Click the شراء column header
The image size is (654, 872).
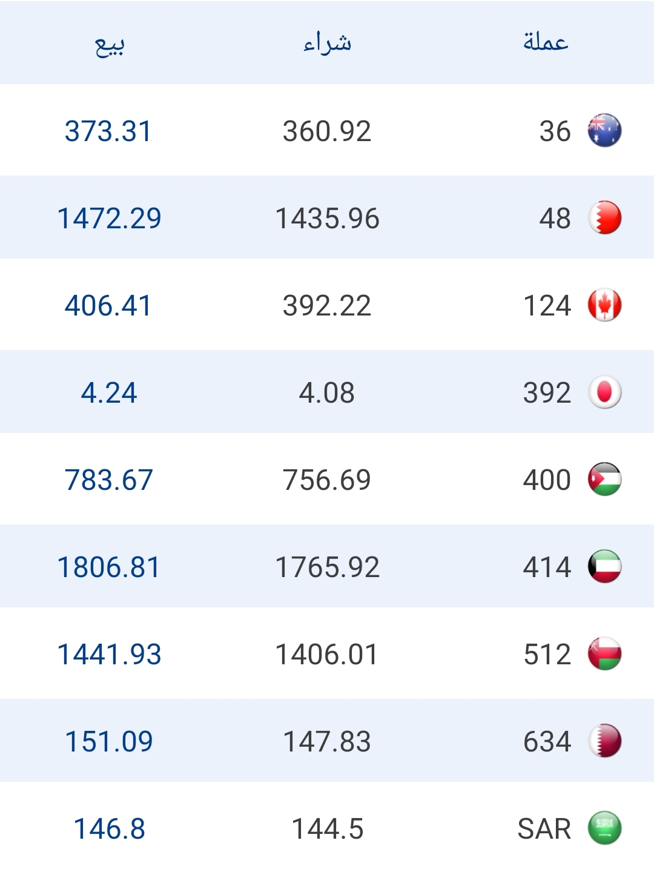pyautogui.click(x=327, y=44)
